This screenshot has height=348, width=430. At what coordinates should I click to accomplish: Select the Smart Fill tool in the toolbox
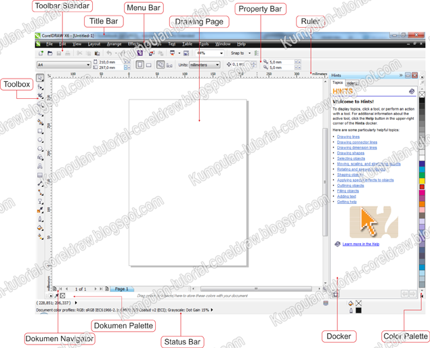(40, 122)
